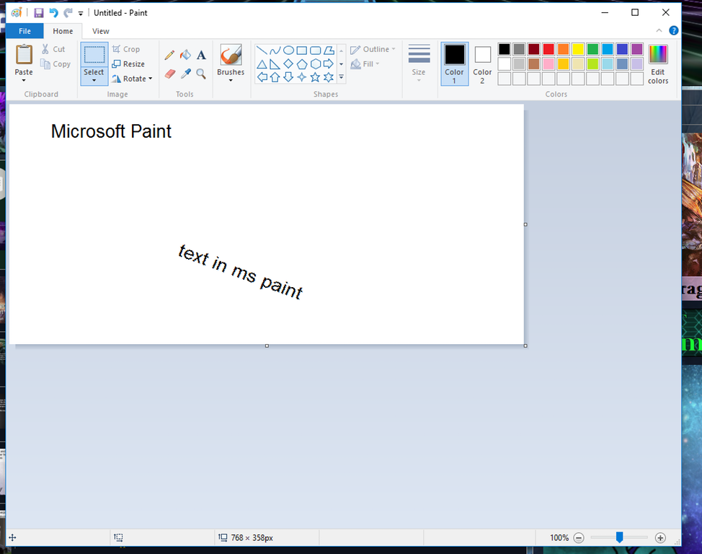
Task: Select the Eraser tool
Action: tap(169, 74)
